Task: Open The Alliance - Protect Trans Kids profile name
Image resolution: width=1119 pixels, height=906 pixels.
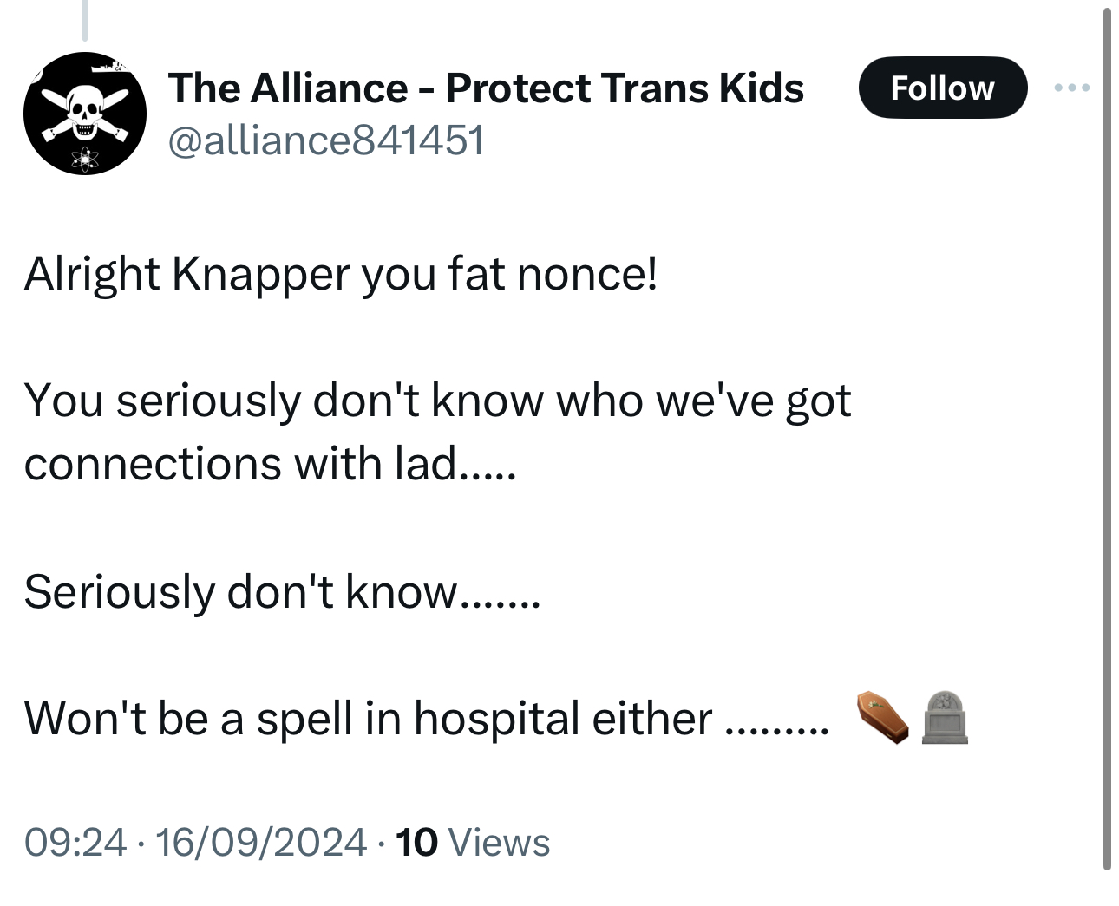Action: (x=486, y=88)
